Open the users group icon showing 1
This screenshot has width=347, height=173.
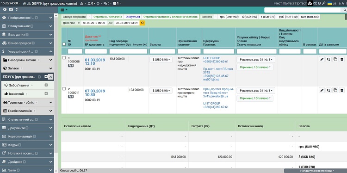point(117,4)
